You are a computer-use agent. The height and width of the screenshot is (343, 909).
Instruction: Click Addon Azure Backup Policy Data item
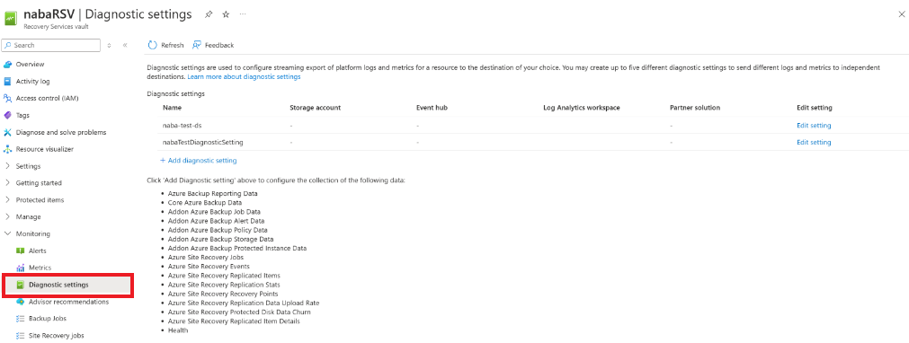pos(218,230)
